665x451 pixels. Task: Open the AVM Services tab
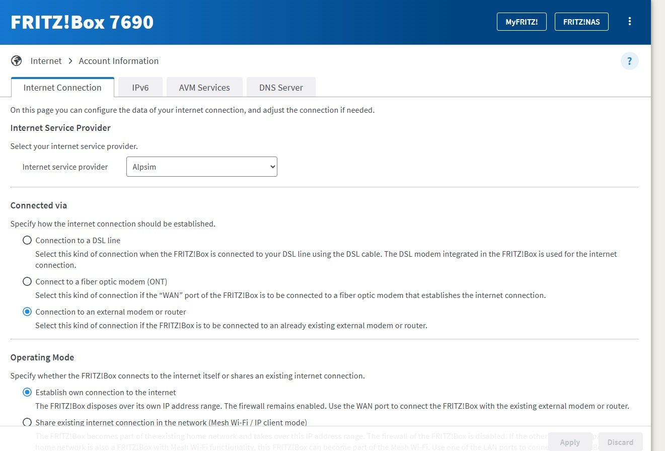[x=204, y=87]
